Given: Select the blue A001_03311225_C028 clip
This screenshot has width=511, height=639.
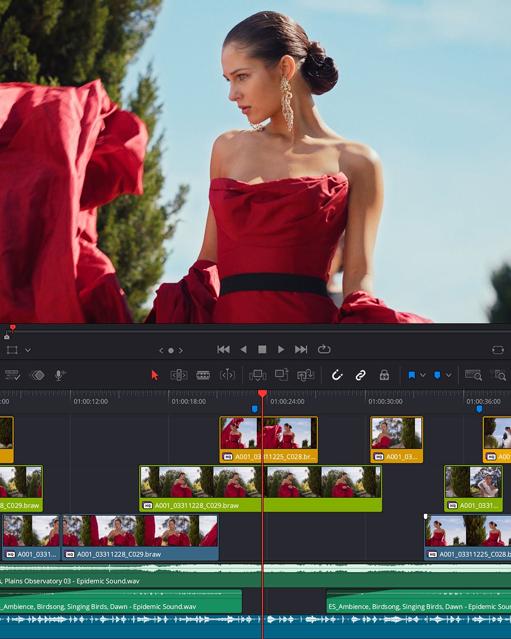Looking at the screenshot, I should 467,537.
